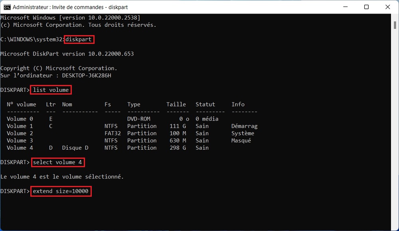Click the 'N° volume' column header
The image size is (399, 231).
(22, 105)
